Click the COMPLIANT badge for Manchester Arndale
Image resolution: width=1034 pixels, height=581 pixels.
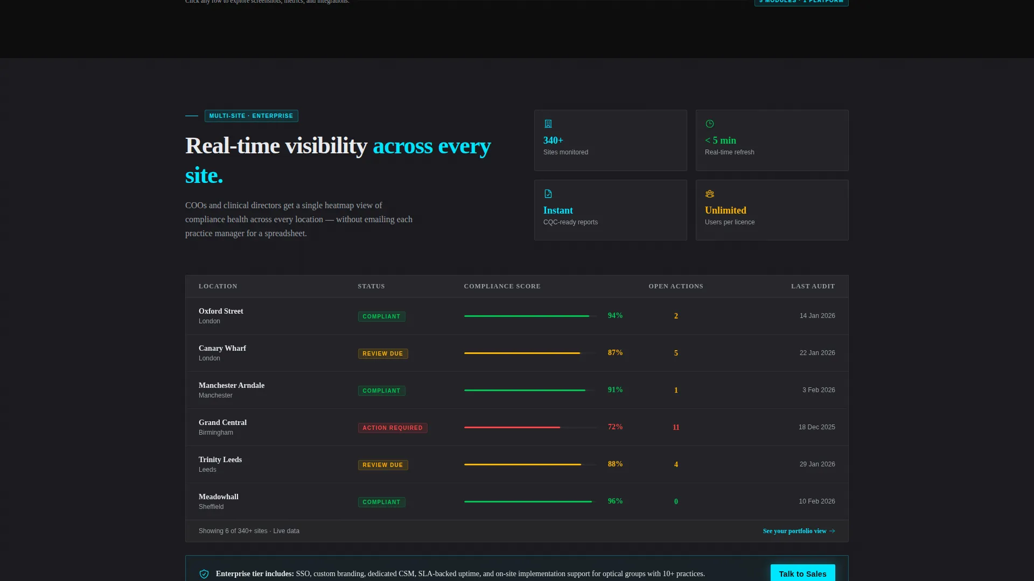tap(381, 391)
